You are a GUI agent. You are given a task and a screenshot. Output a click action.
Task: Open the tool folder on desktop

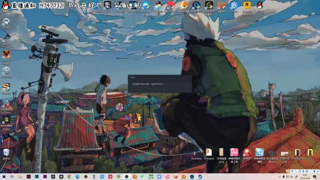(310, 154)
